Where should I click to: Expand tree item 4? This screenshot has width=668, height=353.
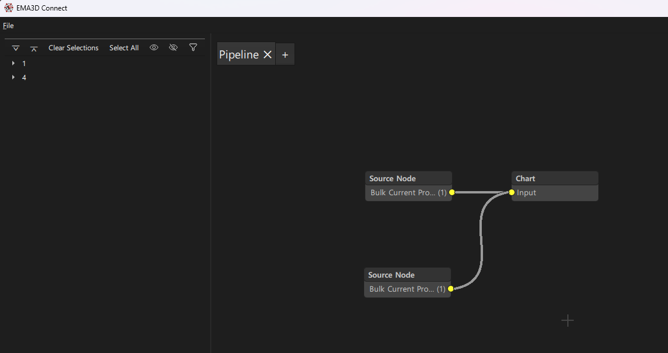pos(13,77)
